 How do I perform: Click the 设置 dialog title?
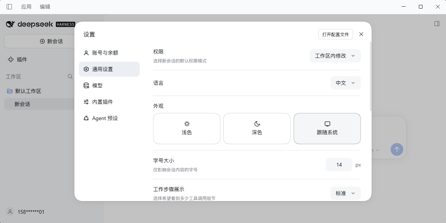click(89, 35)
